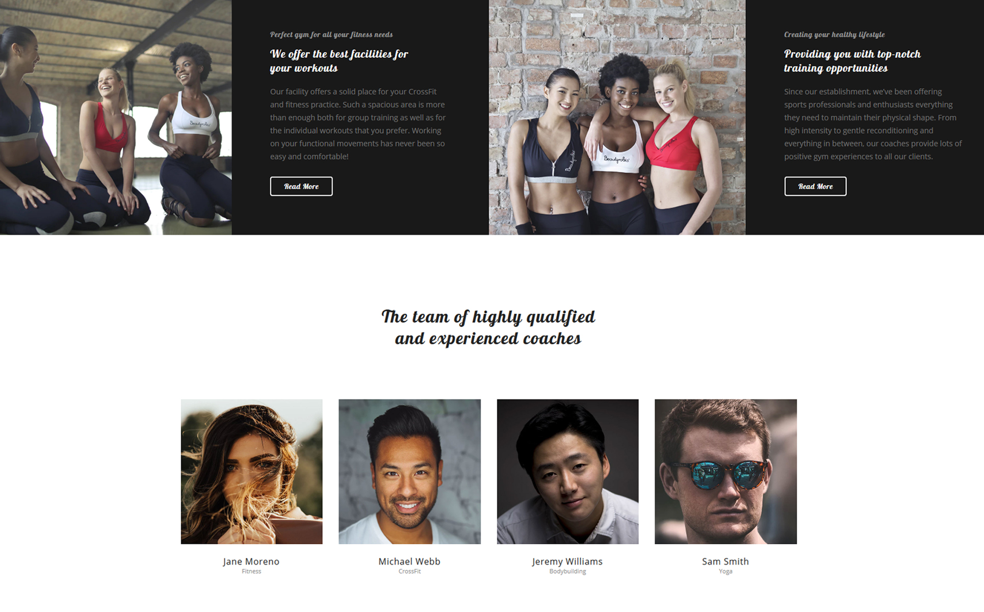Screen dimensions: 984x612
Task: Open Michael Webb's coach photo
Action: coord(409,471)
